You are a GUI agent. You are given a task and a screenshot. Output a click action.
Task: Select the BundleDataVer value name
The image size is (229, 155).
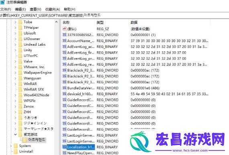[81, 88]
